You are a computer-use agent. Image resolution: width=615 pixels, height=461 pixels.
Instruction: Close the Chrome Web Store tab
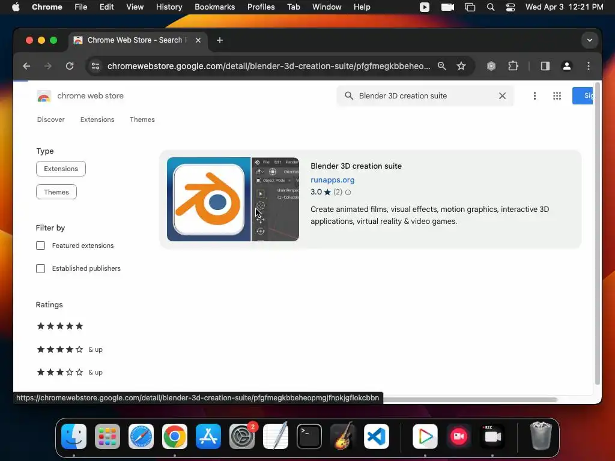(198, 40)
